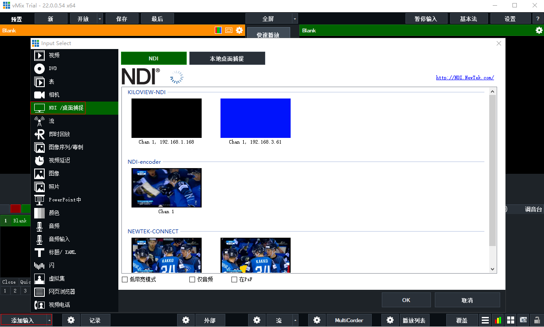Image resolution: width=544 pixels, height=327 pixels.
Task: Click the 覆盖 overlay button
Action: pyautogui.click(x=462, y=320)
